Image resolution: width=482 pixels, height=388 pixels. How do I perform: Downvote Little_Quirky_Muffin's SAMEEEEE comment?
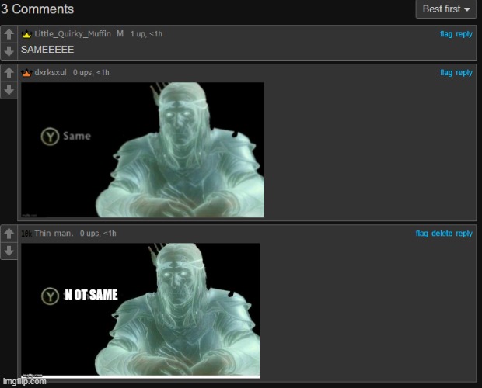(9, 51)
